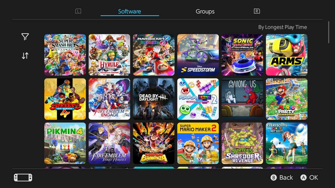Click the vertical scrollbar on right edge
Viewport: 335px width, 188px height.
click(328, 33)
